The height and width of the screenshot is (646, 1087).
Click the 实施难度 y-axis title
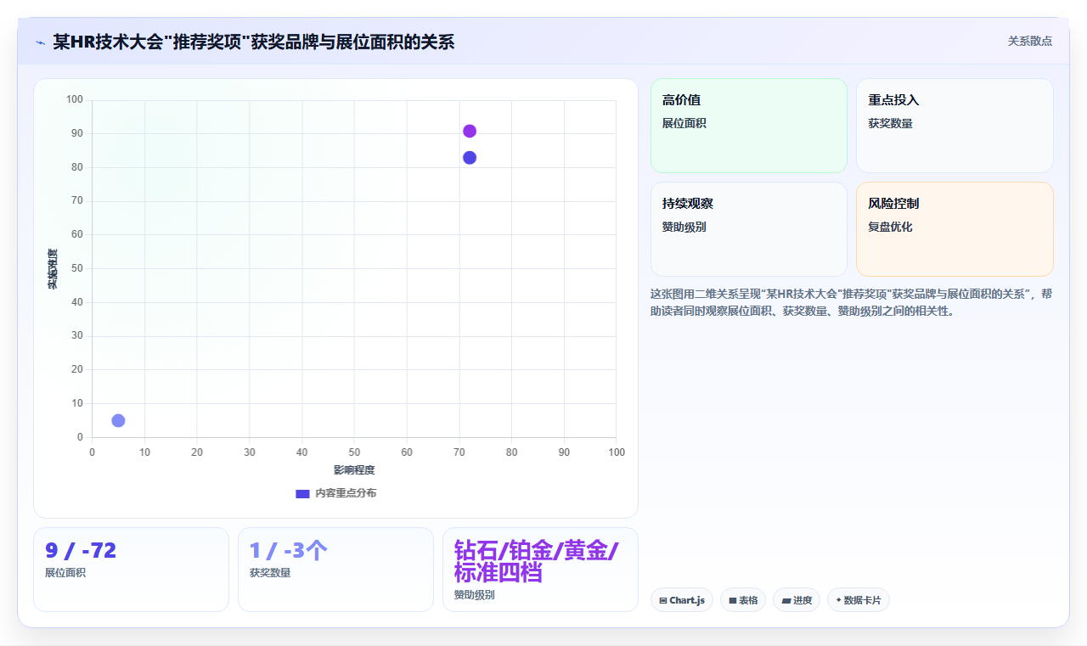tap(53, 269)
